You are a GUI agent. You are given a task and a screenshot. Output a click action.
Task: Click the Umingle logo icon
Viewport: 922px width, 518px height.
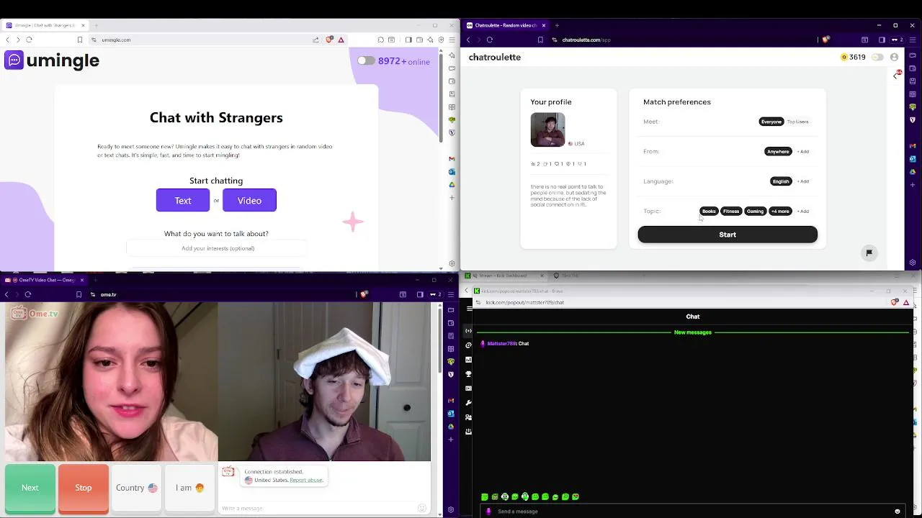[x=14, y=60]
